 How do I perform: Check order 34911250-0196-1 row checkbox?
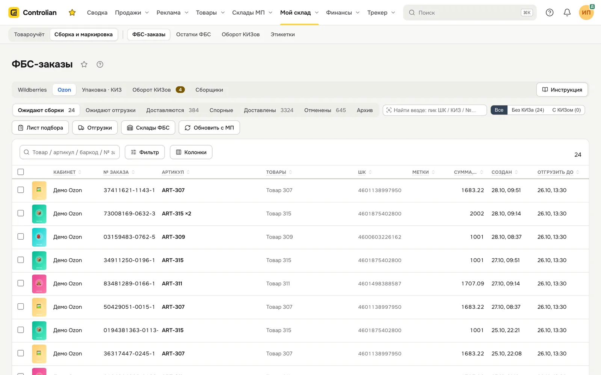[x=21, y=260]
